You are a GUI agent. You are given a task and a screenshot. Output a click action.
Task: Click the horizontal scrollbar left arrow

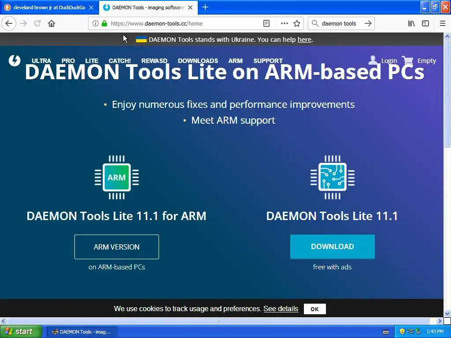pos(3,321)
